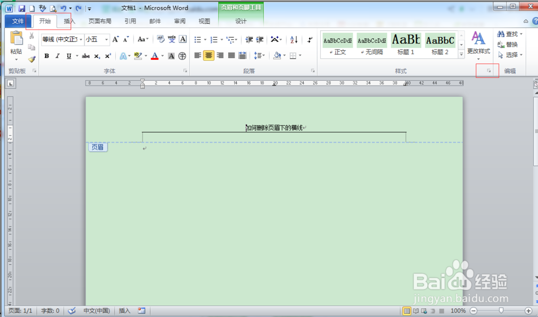Expand the styles gallery more arrow

click(462, 54)
